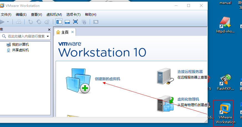Click the take snapshot toolbar icon
The image size is (242, 127).
click(x=30, y=22)
